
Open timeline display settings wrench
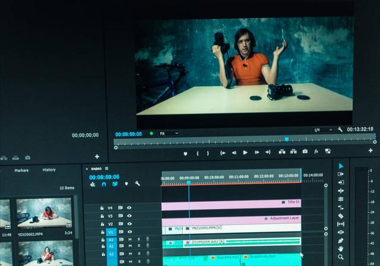tap(137, 184)
